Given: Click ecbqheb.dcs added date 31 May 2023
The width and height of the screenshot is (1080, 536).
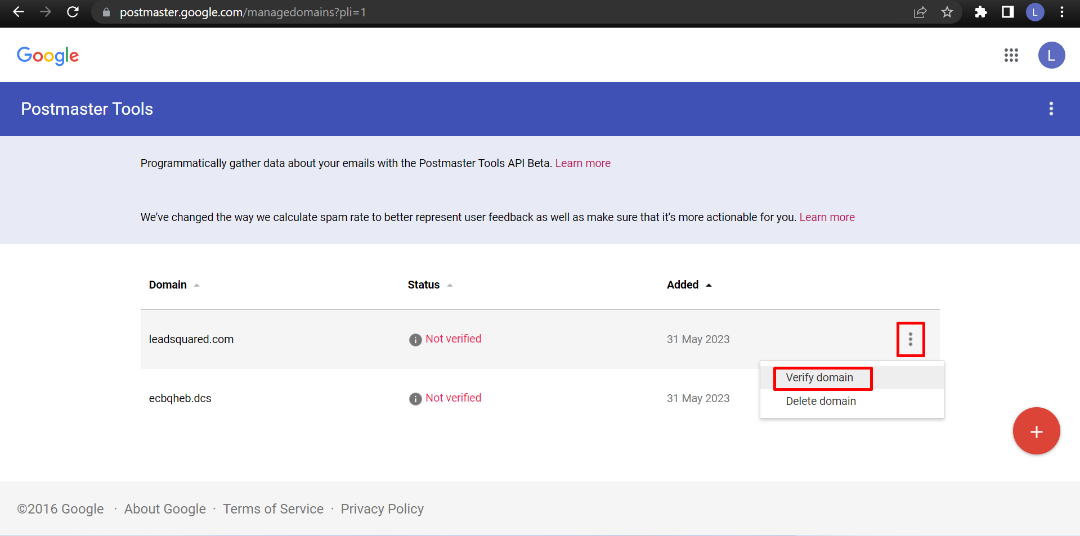Looking at the screenshot, I should (698, 398).
